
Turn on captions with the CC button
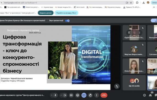[x=71, y=95]
